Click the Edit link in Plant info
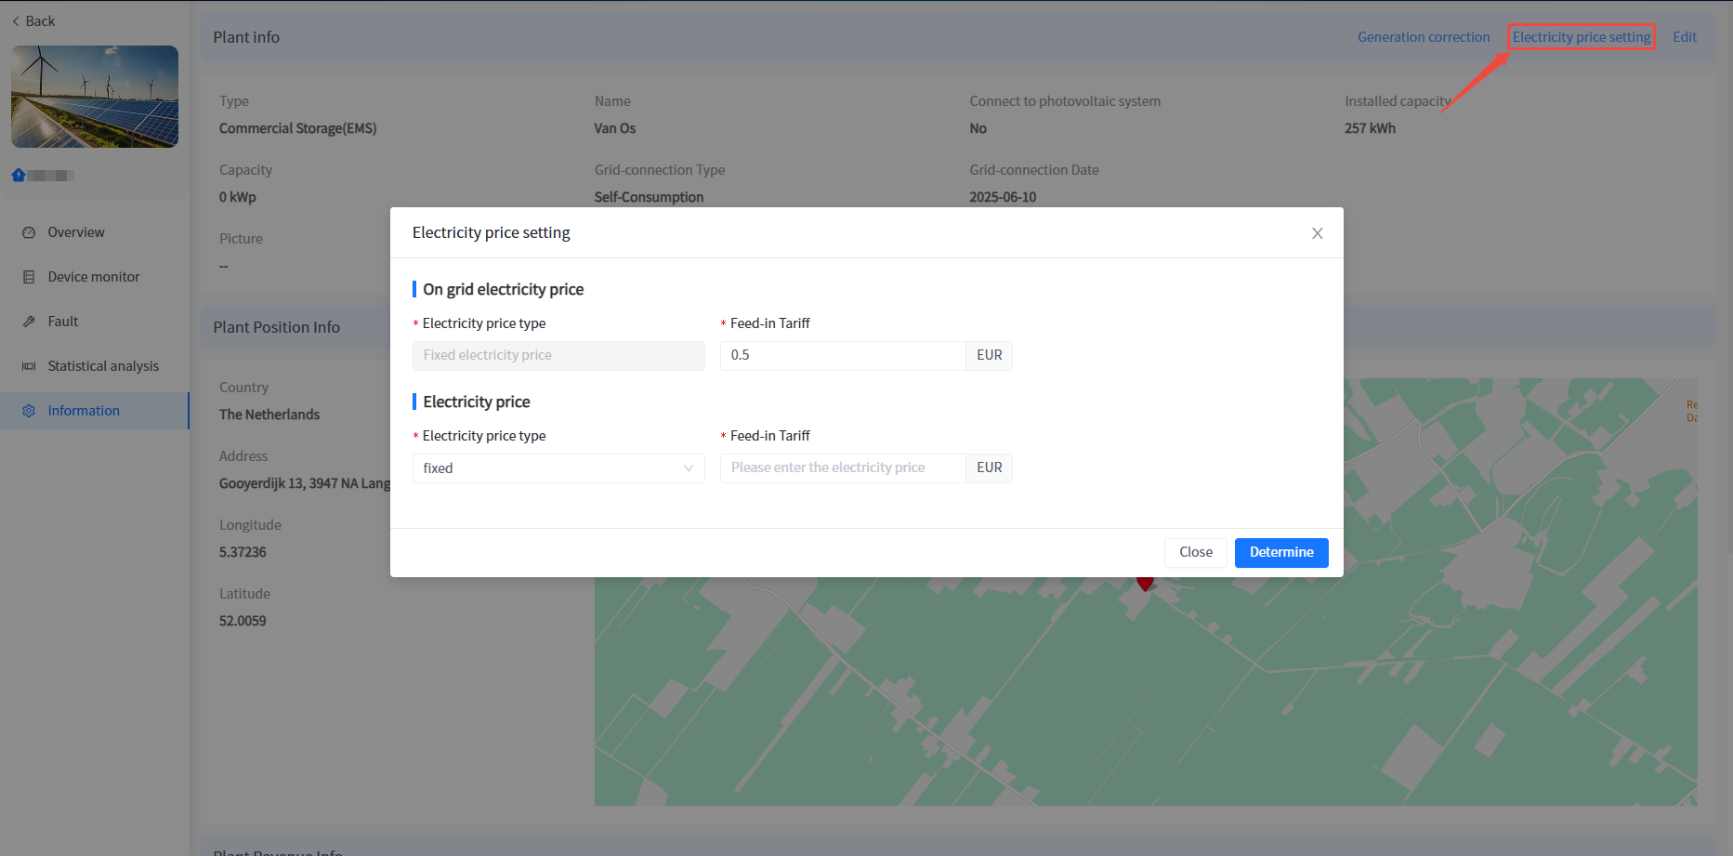Screen dimensions: 1733x856 [1684, 37]
